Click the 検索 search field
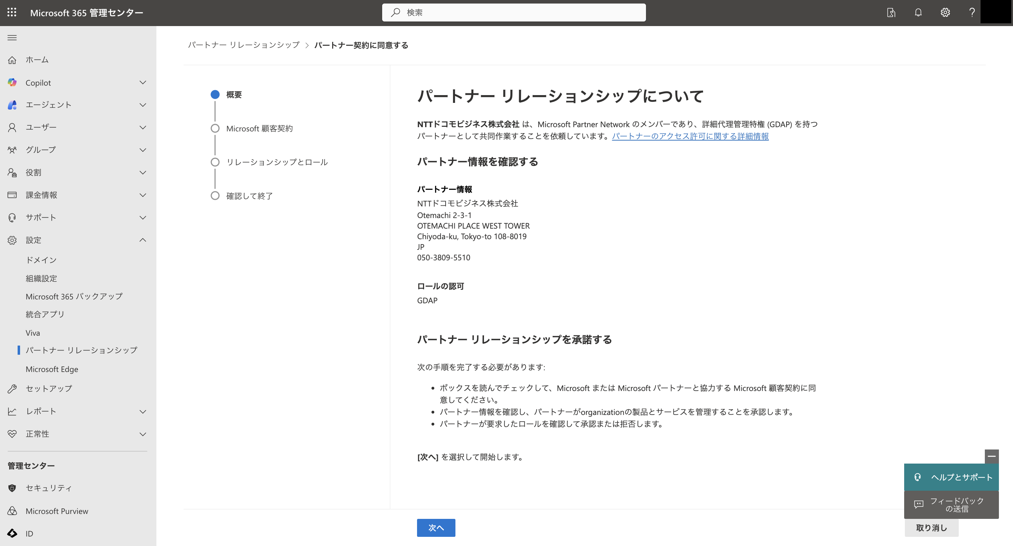Image resolution: width=1013 pixels, height=546 pixels. (514, 13)
